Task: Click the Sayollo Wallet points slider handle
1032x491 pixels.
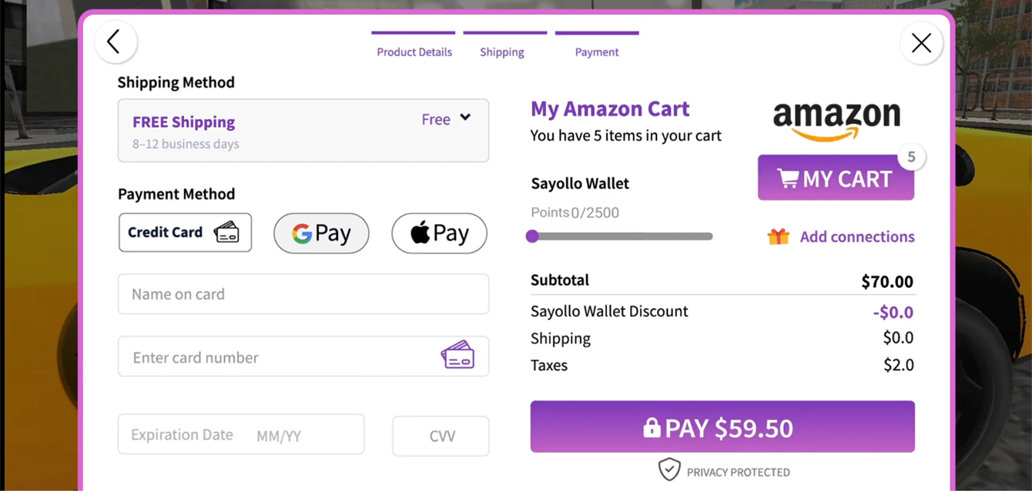Action: pyautogui.click(x=532, y=236)
